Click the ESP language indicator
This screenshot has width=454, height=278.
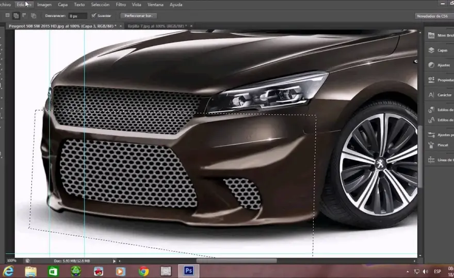tap(437, 271)
